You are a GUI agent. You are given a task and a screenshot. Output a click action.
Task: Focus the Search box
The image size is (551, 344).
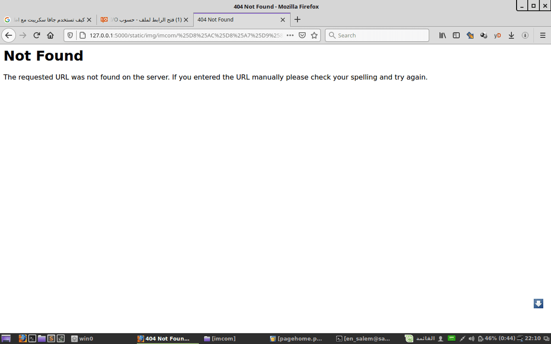click(377, 35)
